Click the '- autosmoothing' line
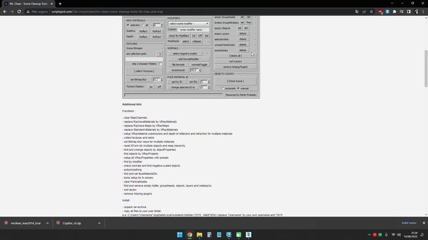Screen dimensions: 428x240 pos(132,169)
